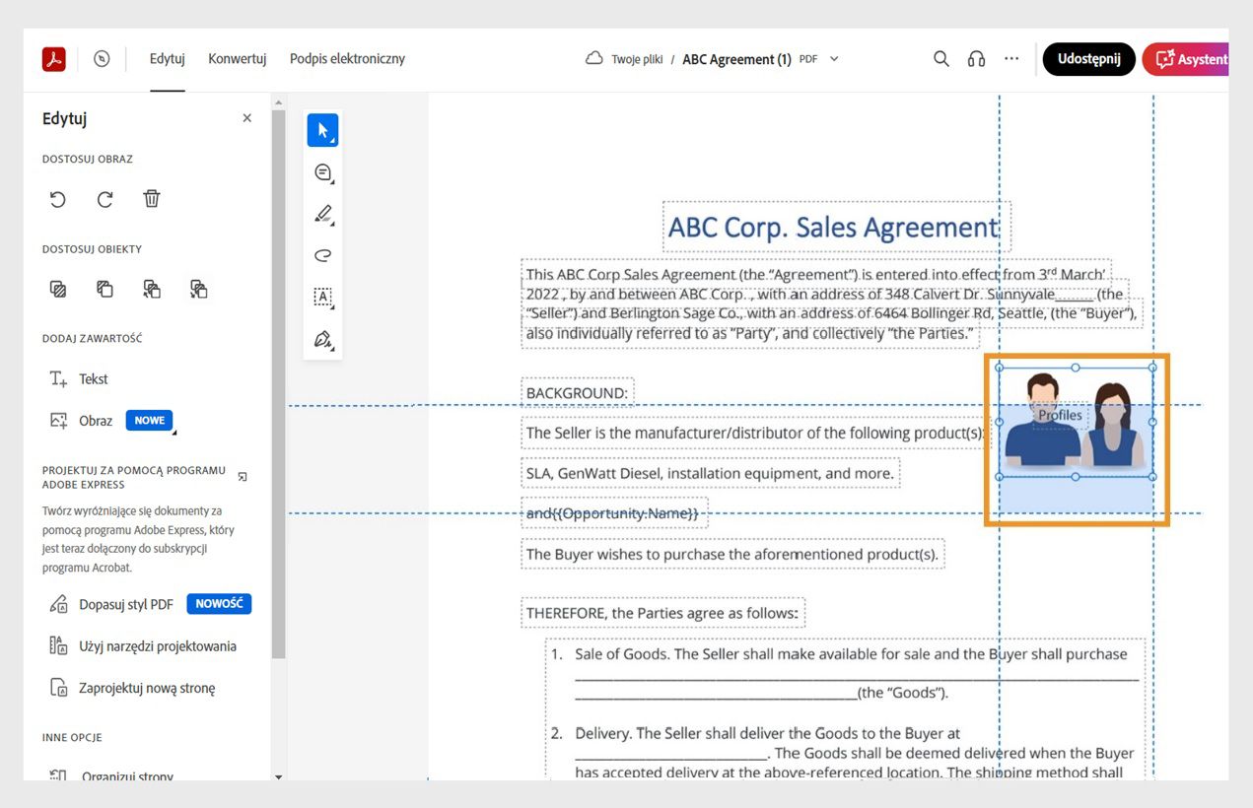Open the Konwertuj tab
This screenshot has height=808, width=1253.
click(x=238, y=59)
